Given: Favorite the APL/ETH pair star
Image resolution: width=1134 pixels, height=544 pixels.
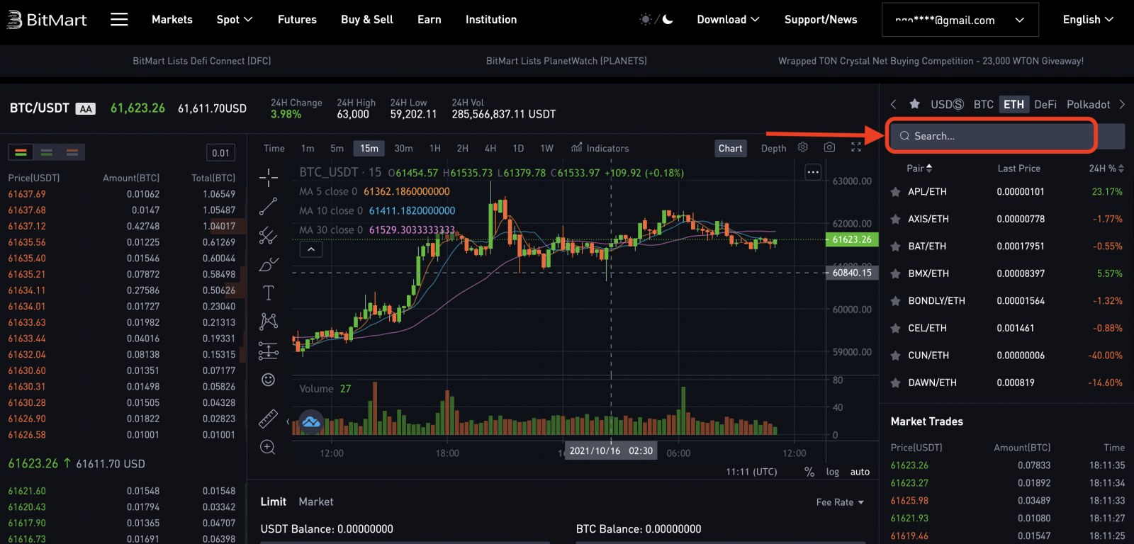Looking at the screenshot, I should 895,192.
